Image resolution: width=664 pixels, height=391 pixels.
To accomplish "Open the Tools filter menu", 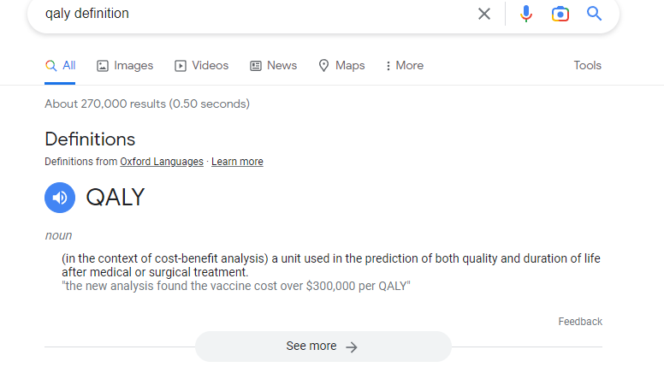I will tap(587, 65).
